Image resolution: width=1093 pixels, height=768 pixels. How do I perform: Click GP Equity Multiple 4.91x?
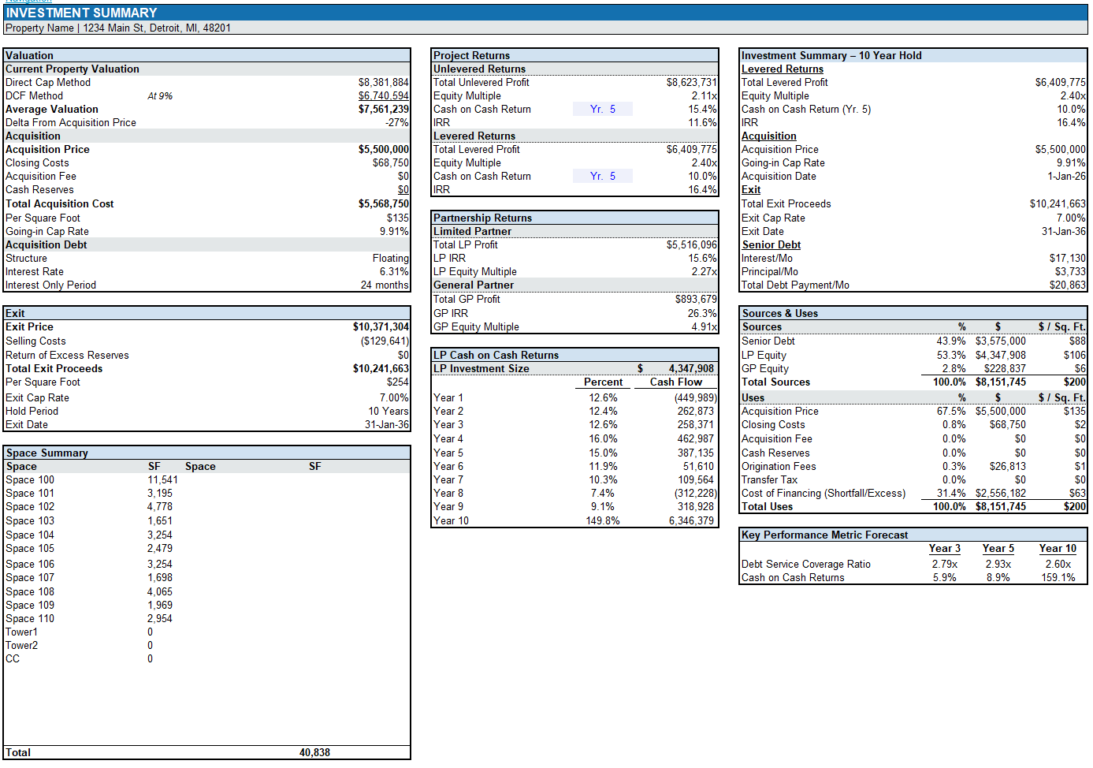coord(704,326)
